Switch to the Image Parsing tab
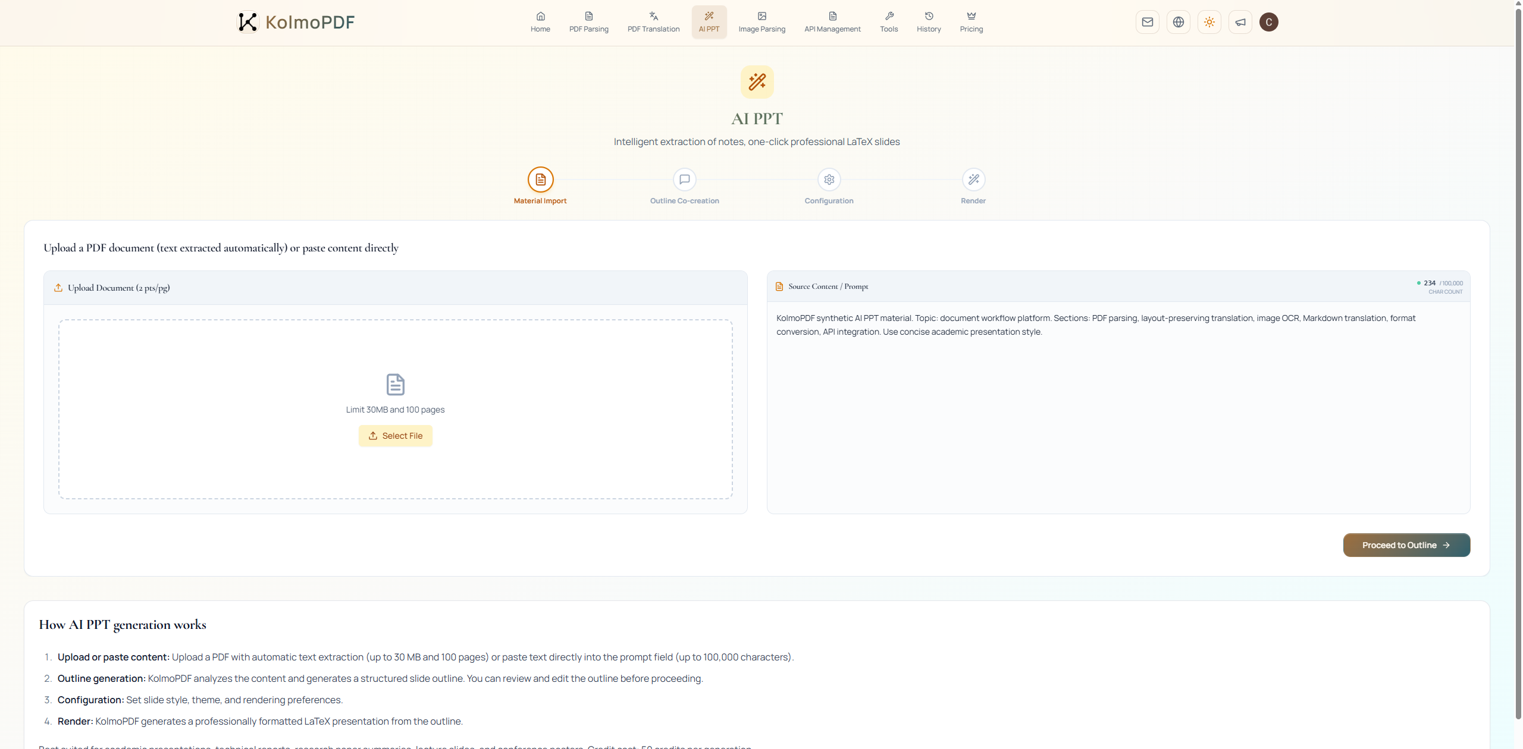Screen dimensions: 1523x749 click(761, 22)
